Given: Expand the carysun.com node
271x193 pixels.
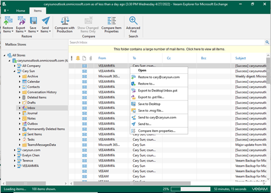Looking at the screenshot, I should (15, 150).
